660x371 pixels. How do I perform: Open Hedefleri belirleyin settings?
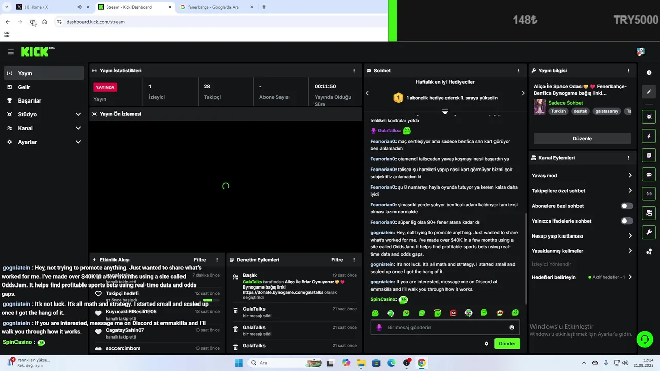582,277
